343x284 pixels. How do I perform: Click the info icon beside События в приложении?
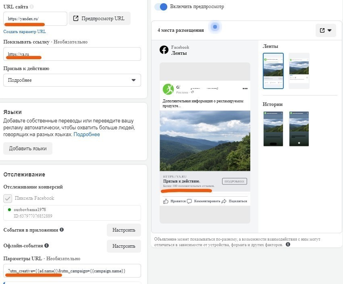[x=62, y=230]
